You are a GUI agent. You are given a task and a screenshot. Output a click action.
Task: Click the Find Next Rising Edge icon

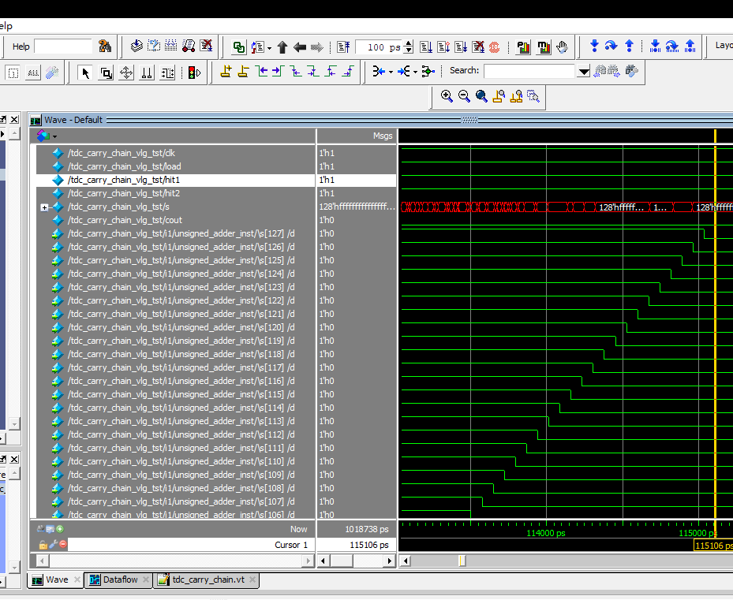click(348, 71)
